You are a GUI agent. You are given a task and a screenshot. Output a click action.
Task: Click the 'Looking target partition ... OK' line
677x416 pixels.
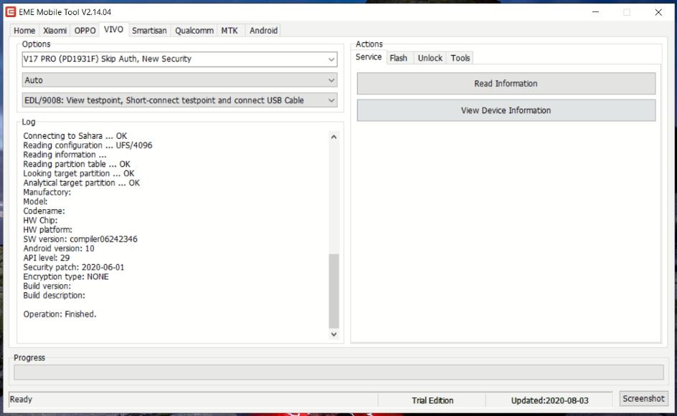coord(79,173)
